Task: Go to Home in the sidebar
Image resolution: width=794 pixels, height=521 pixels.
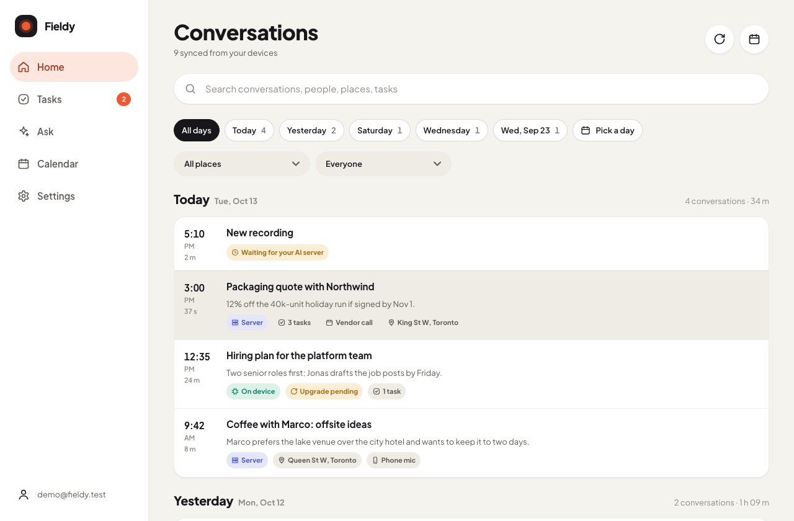Action: (x=74, y=67)
